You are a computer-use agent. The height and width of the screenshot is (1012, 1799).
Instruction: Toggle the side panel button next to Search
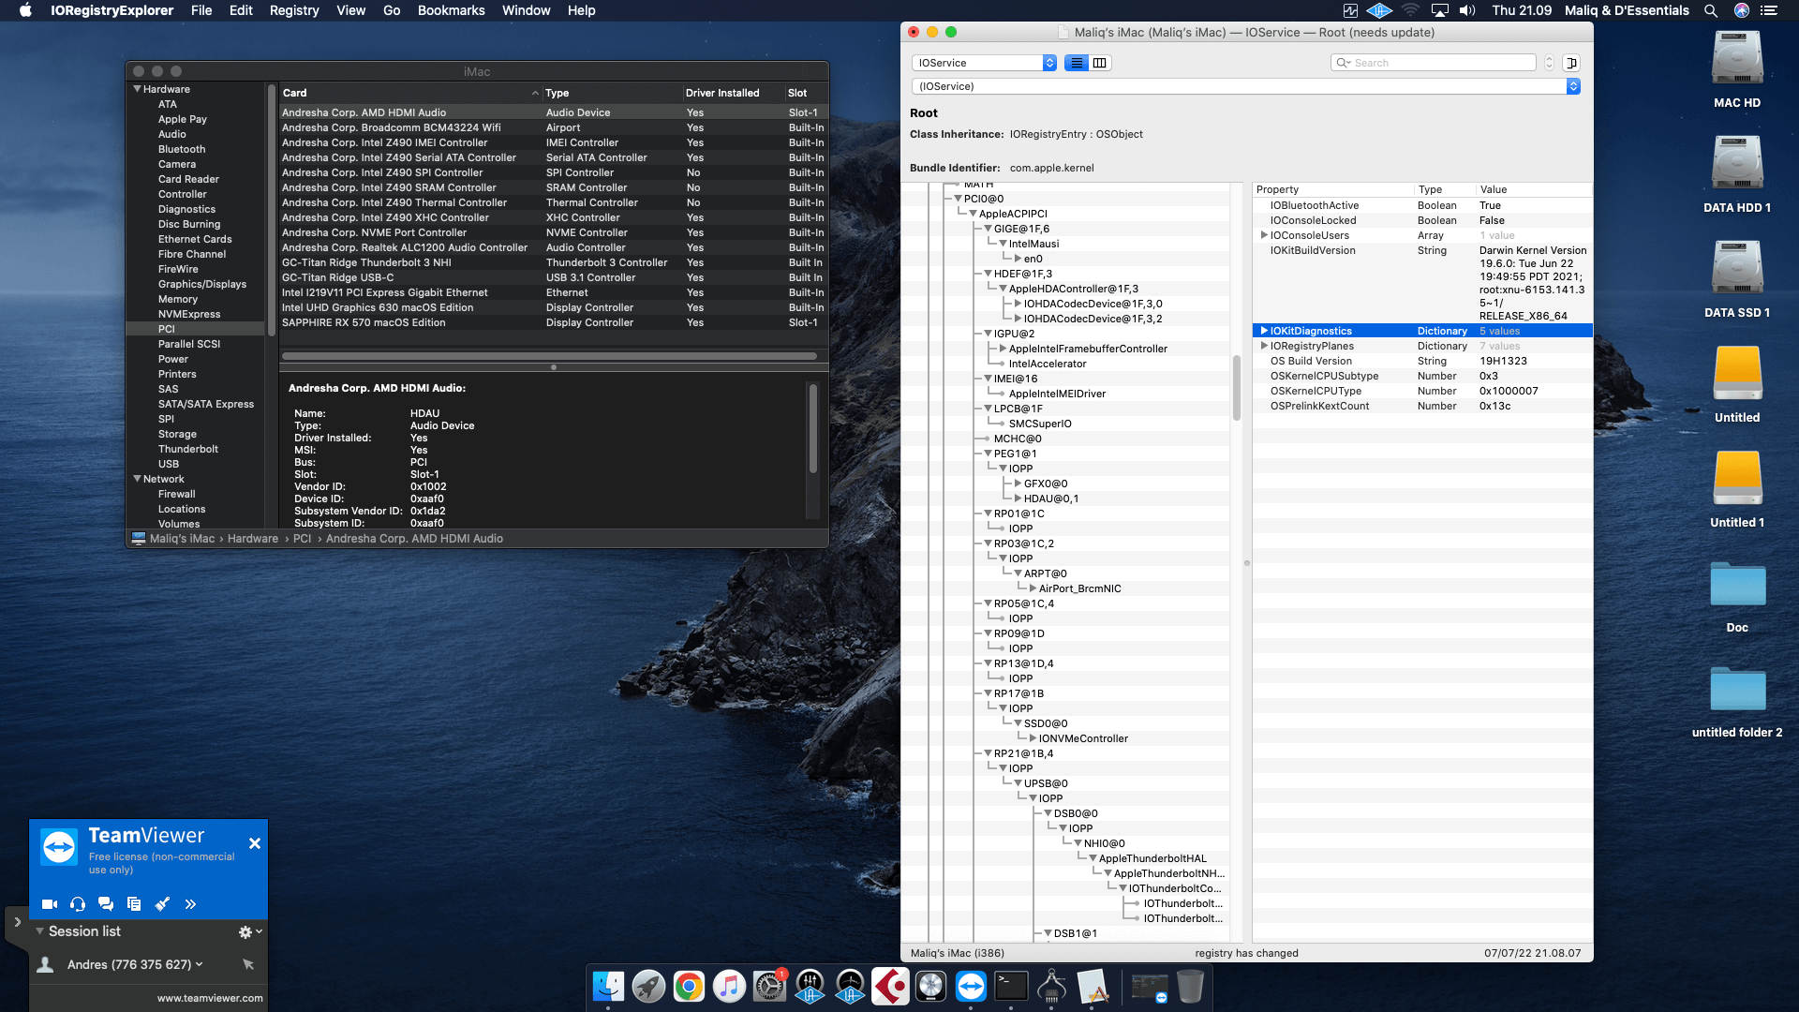(x=1571, y=63)
